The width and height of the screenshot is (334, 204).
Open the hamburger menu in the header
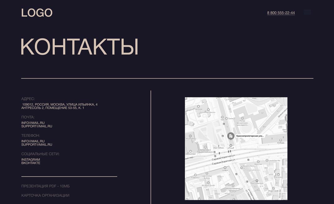point(307,12)
